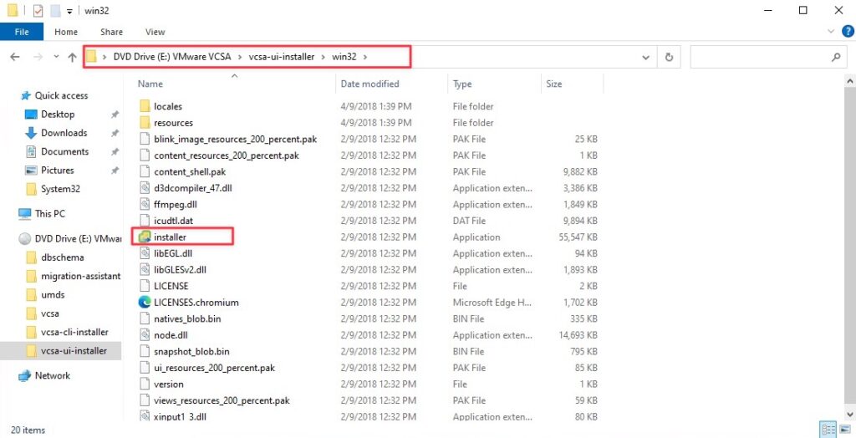Select This PC in navigation pane
This screenshot has height=438, width=856.
point(49,213)
